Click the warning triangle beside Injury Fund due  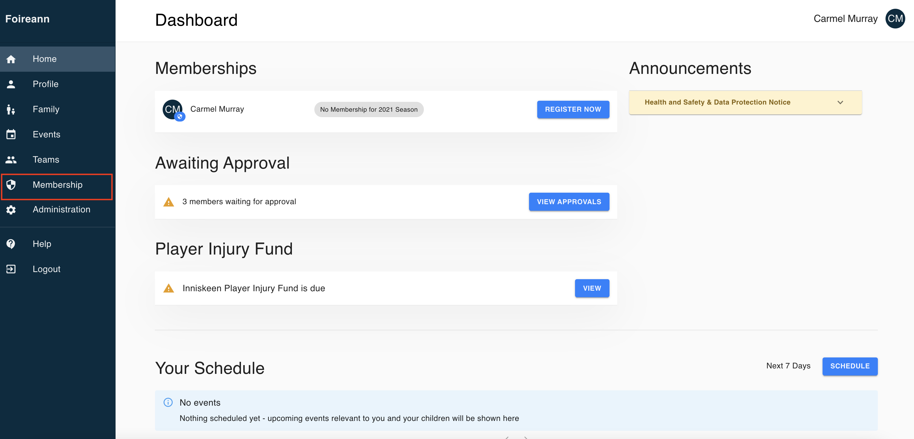pyautogui.click(x=169, y=288)
